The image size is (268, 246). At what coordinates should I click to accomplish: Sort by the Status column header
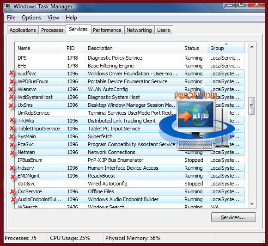coord(195,48)
